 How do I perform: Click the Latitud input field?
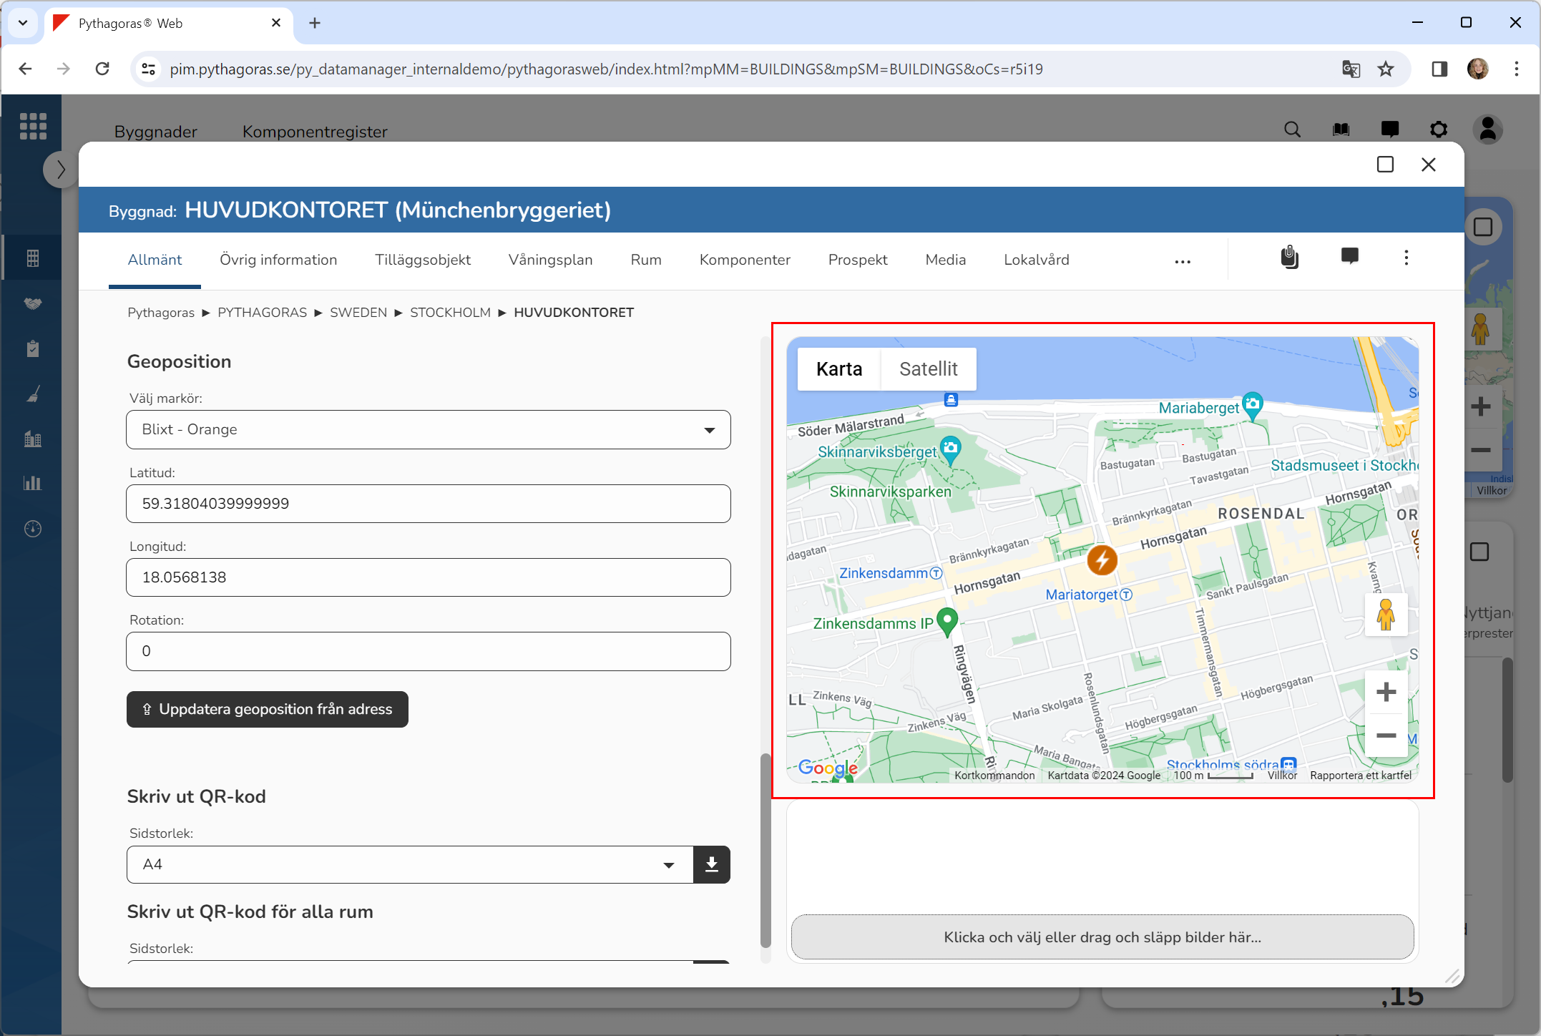click(x=428, y=504)
